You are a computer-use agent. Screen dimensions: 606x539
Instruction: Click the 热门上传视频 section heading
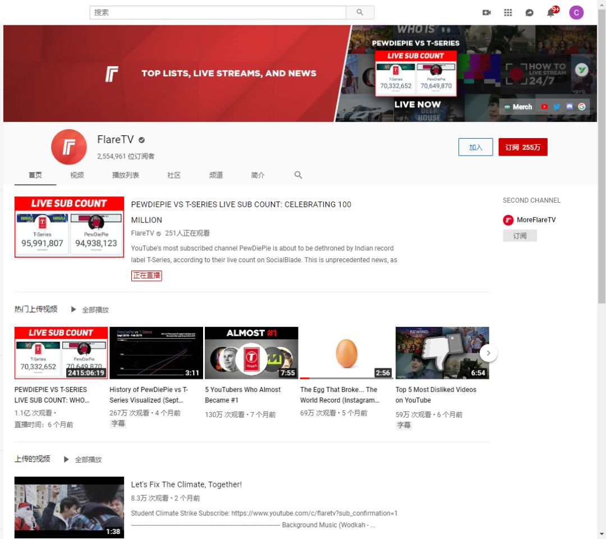point(35,309)
